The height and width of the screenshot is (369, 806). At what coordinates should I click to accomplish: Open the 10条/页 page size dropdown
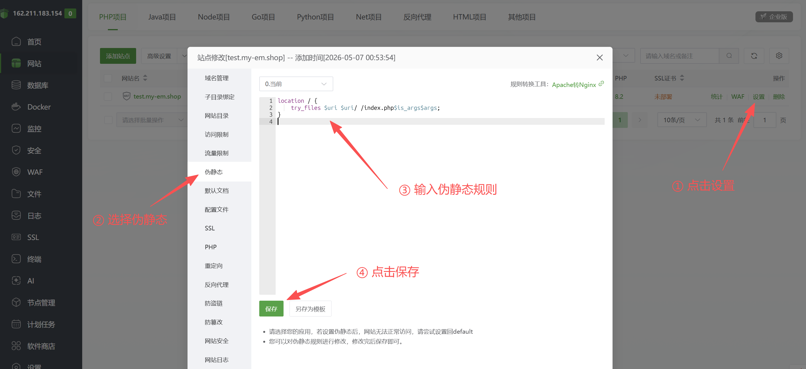tap(682, 120)
